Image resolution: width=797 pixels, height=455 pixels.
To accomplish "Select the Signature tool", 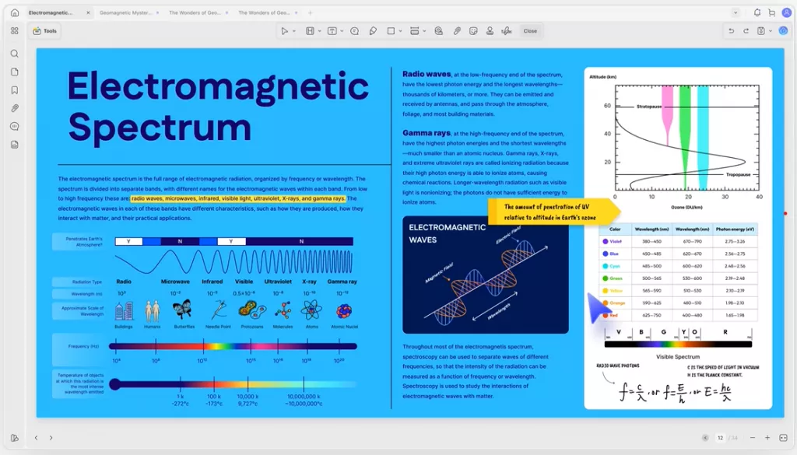I will click(x=507, y=30).
